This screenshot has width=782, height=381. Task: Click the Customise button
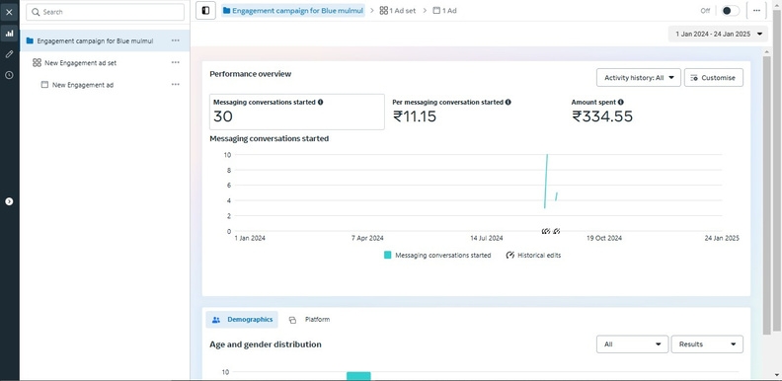click(713, 78)
